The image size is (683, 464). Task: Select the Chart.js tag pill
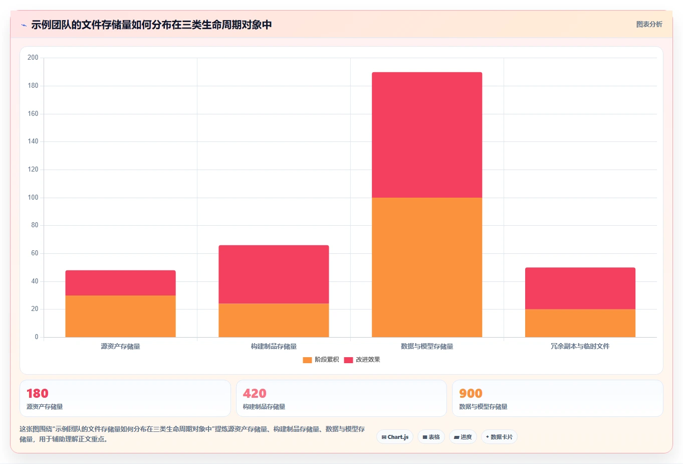click(395, 437)
